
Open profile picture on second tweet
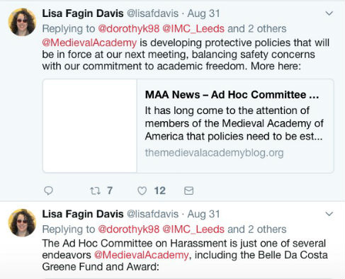click(22, 222)
